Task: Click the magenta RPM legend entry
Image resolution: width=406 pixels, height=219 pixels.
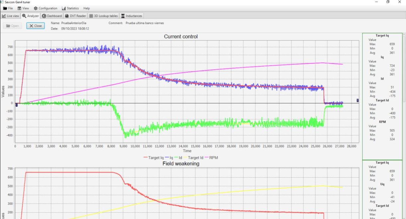Action: (211, 157)
